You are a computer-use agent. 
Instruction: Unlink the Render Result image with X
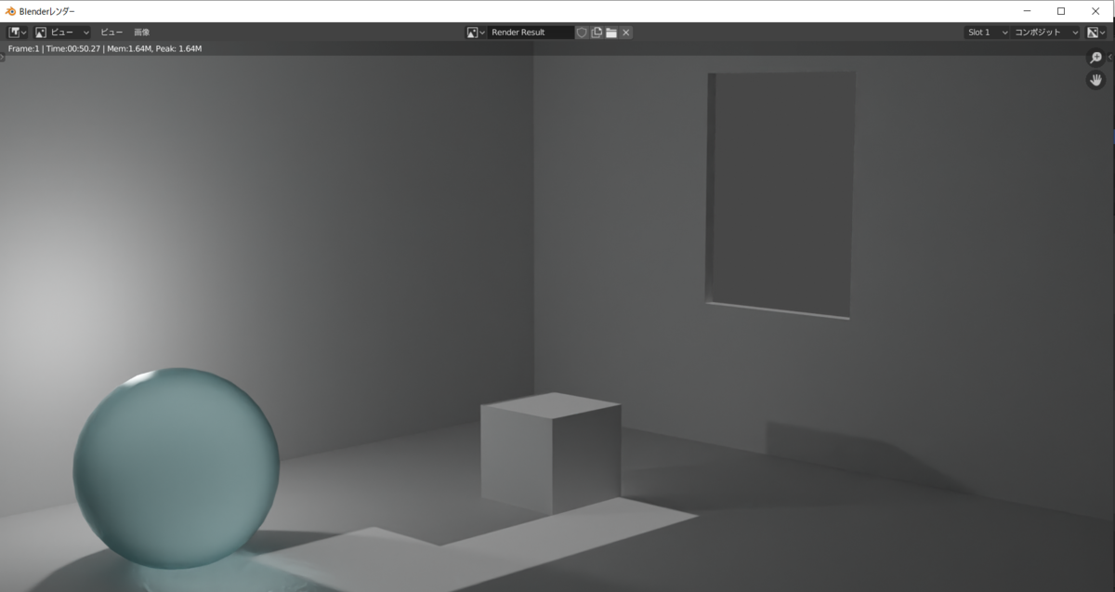(x=626, y=32)
